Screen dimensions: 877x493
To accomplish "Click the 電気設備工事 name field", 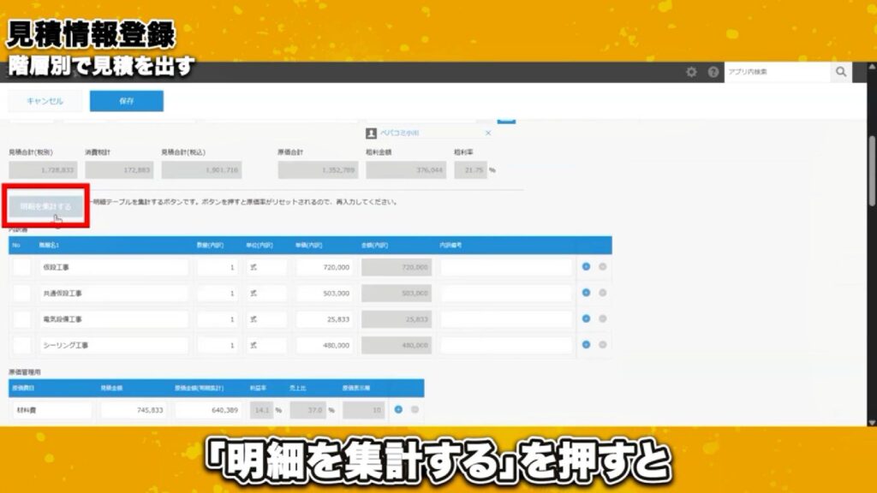I will coord(114,319).
